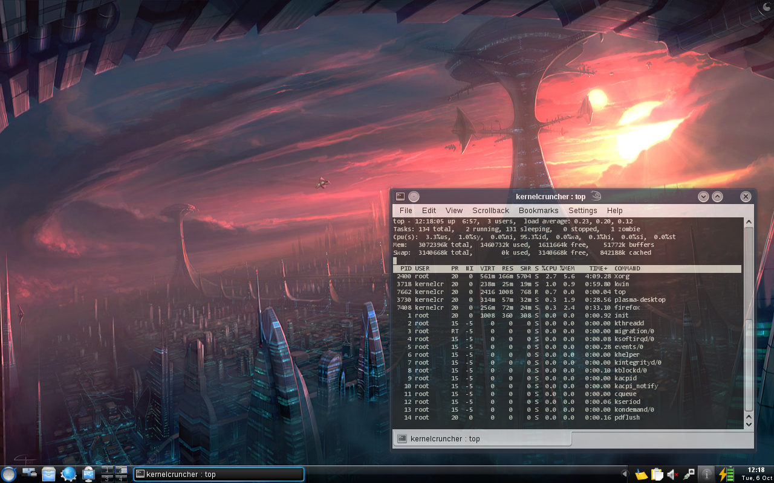
Task: Click the 'load average' text in top
Action: (x=547, y=222)
